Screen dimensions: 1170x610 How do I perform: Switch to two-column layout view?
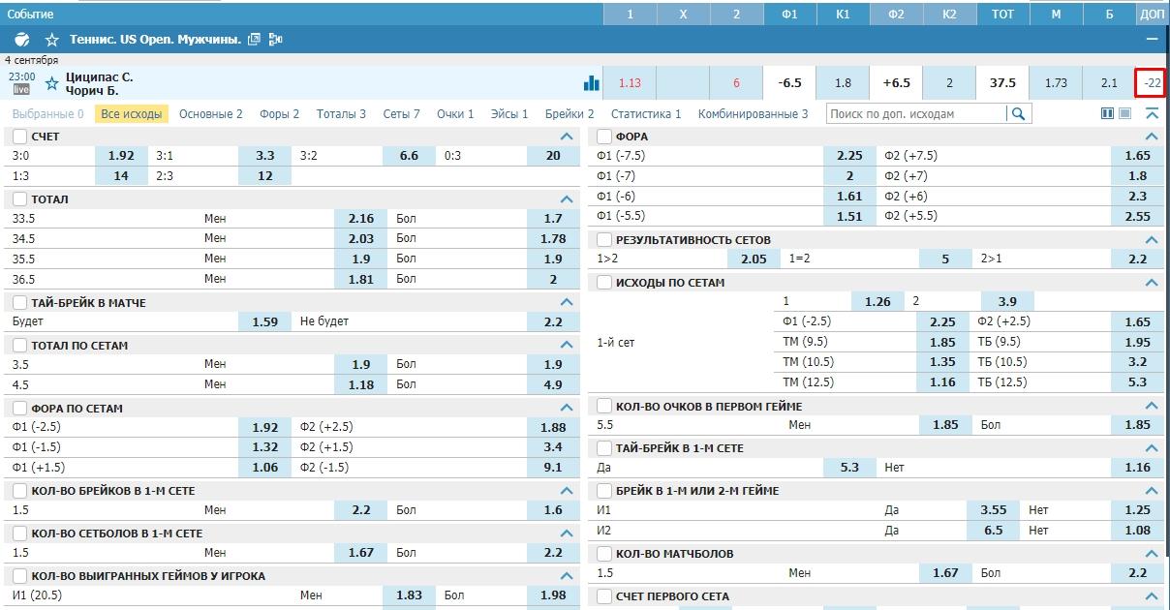(1107, 113)
